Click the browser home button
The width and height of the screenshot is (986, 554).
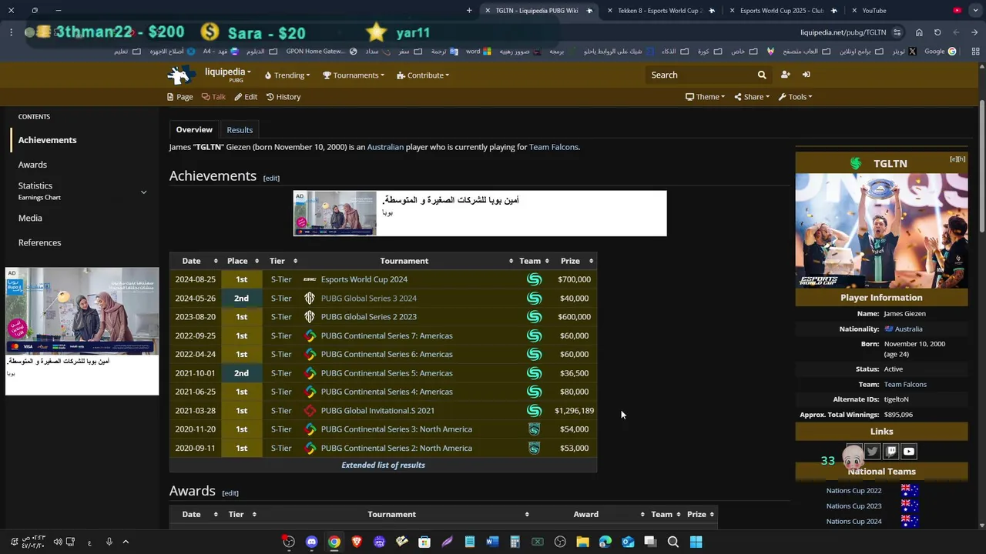coord(919,32)
